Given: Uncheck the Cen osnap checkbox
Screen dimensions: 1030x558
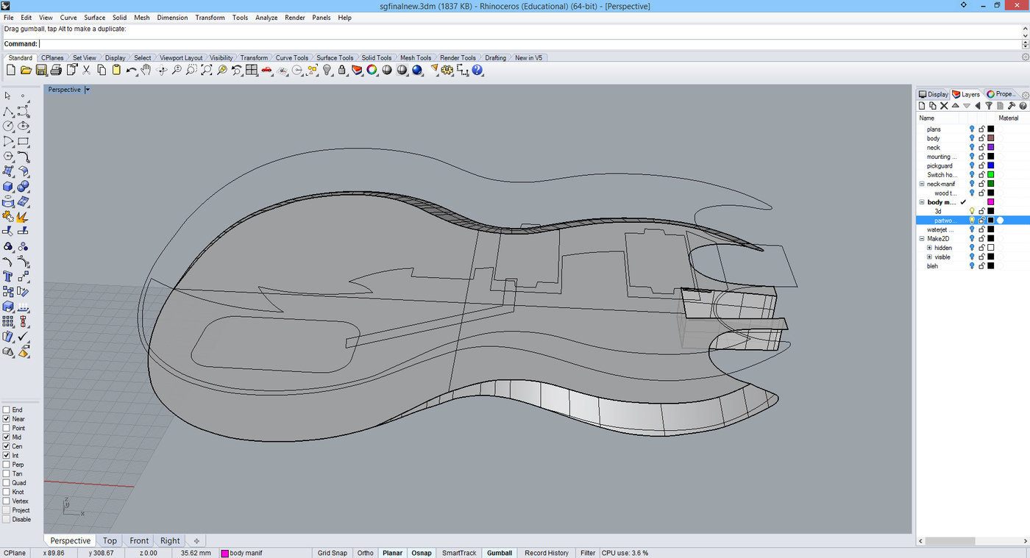Looking at the screenshot, I should coord(7,446).
